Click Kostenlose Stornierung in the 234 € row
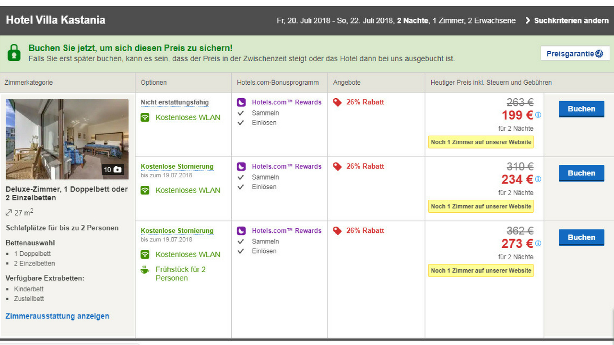 pyautogui.click(x=177, y=166)
